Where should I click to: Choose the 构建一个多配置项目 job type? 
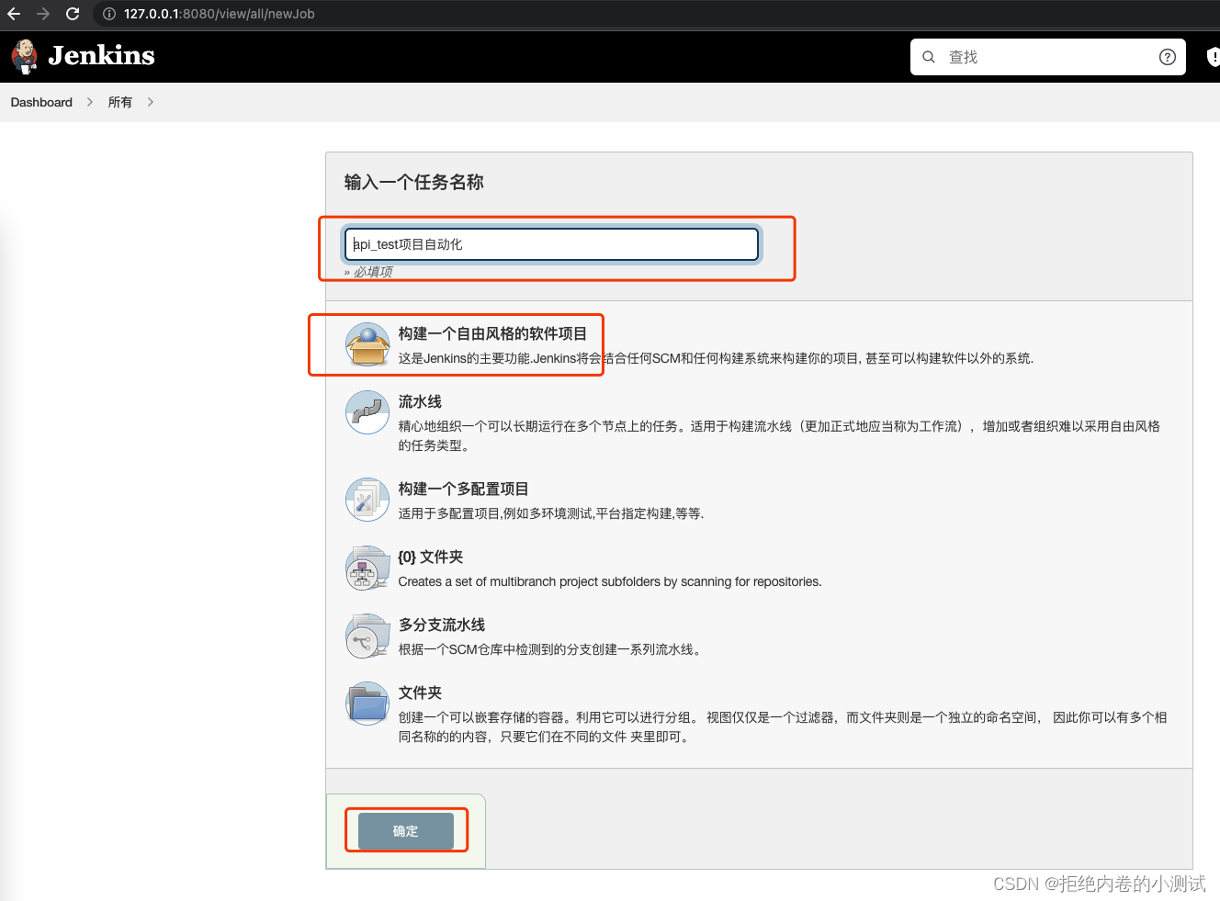[x=464, y=489]
